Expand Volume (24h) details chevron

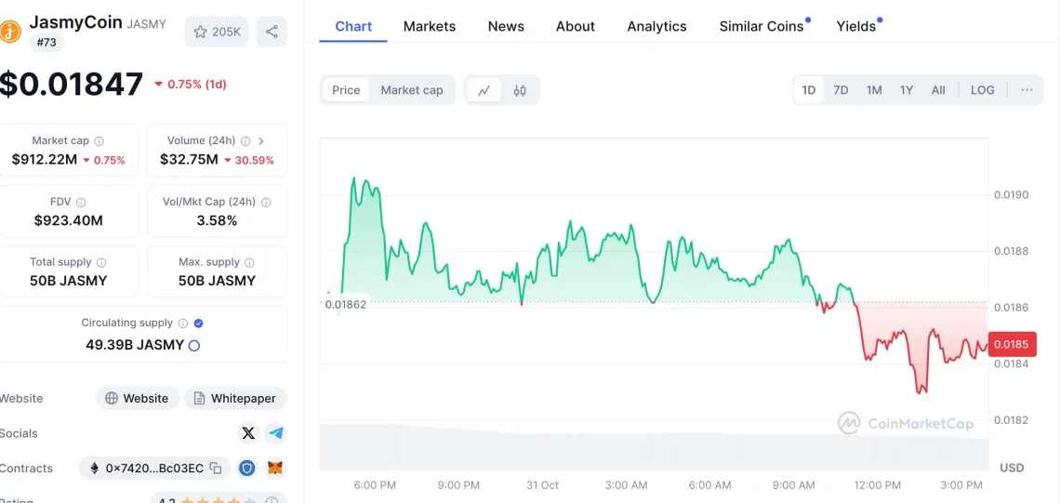(261, 141)
